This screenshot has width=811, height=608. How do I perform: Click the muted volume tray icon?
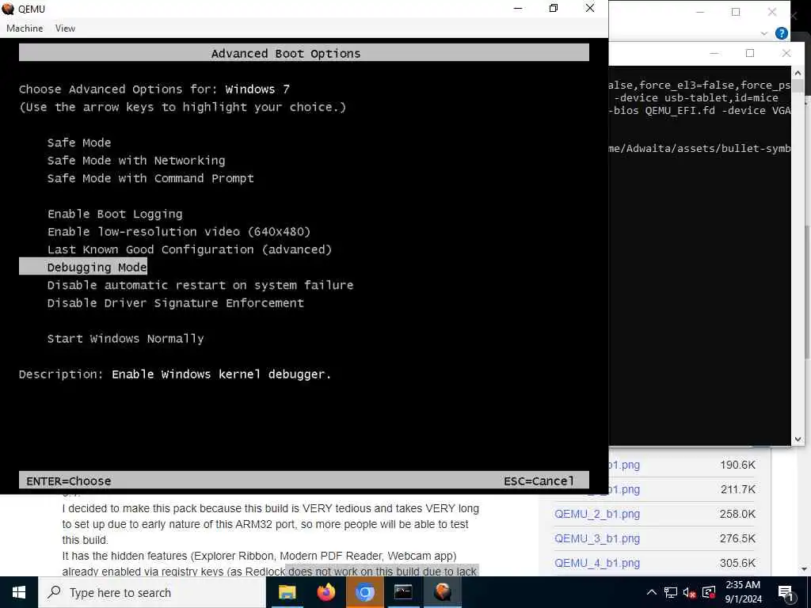[690, 592]
